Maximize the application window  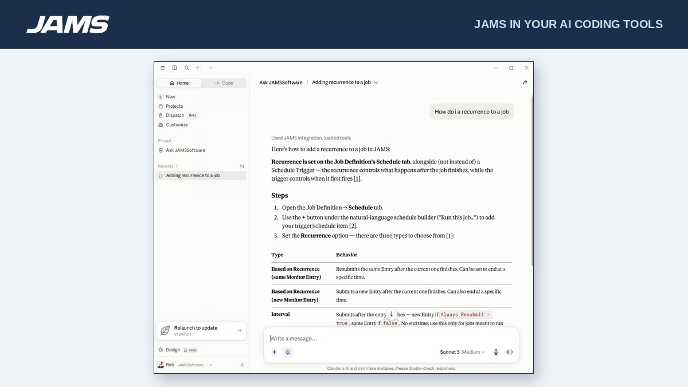pyautogui.click(x=511, y=68)
